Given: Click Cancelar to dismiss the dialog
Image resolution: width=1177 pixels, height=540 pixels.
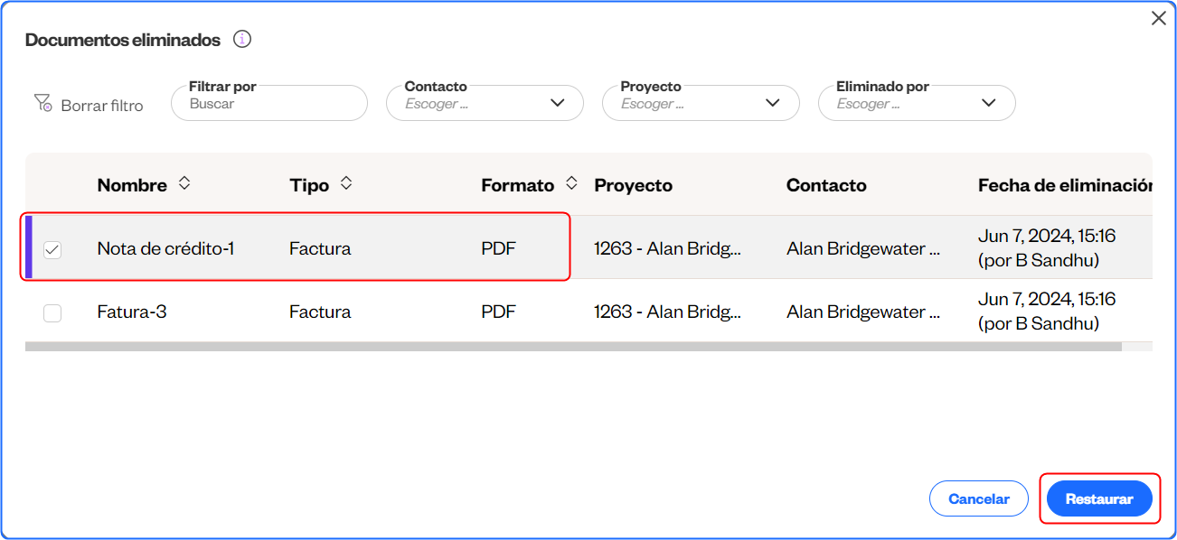Looking at the screenshot, I should (978, 498).
